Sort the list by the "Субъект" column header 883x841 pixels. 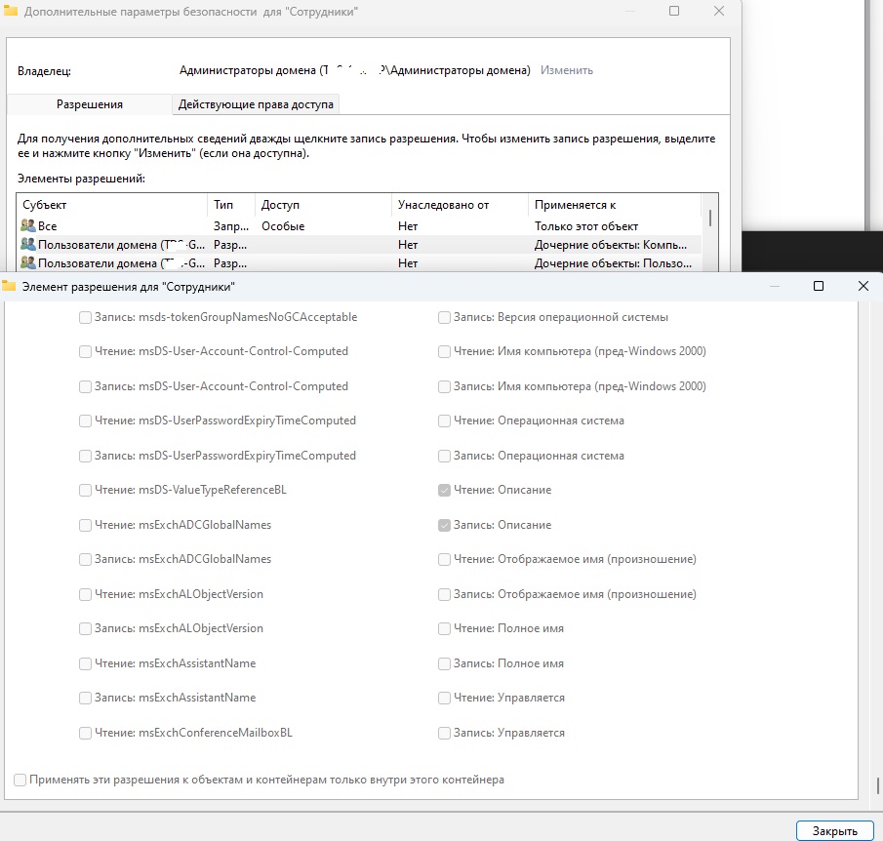(111, 206)
